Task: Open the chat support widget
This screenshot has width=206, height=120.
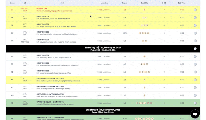Action: 195,114
